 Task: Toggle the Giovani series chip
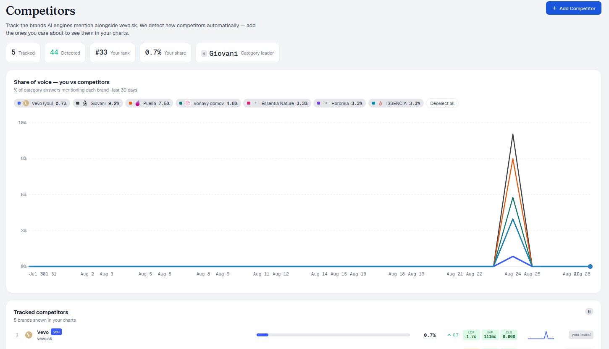pyautogui.click(x=98, y=103)
